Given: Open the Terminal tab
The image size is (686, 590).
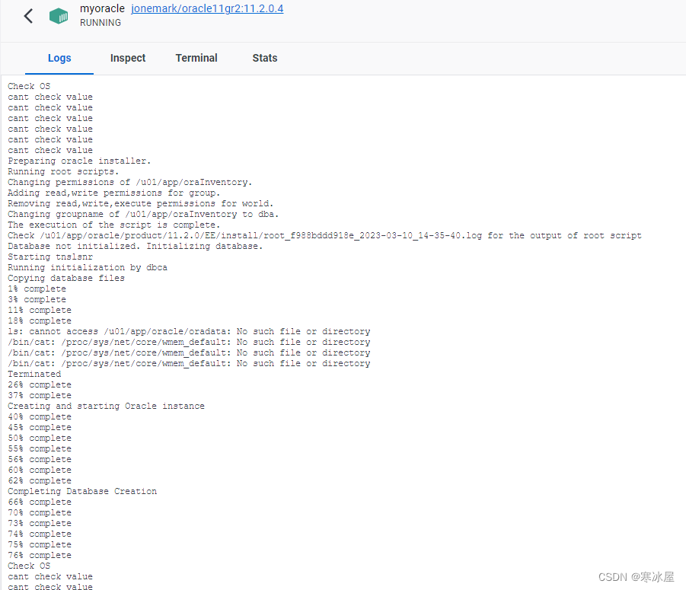Looking at the screenshot, I should click(196, 58).
